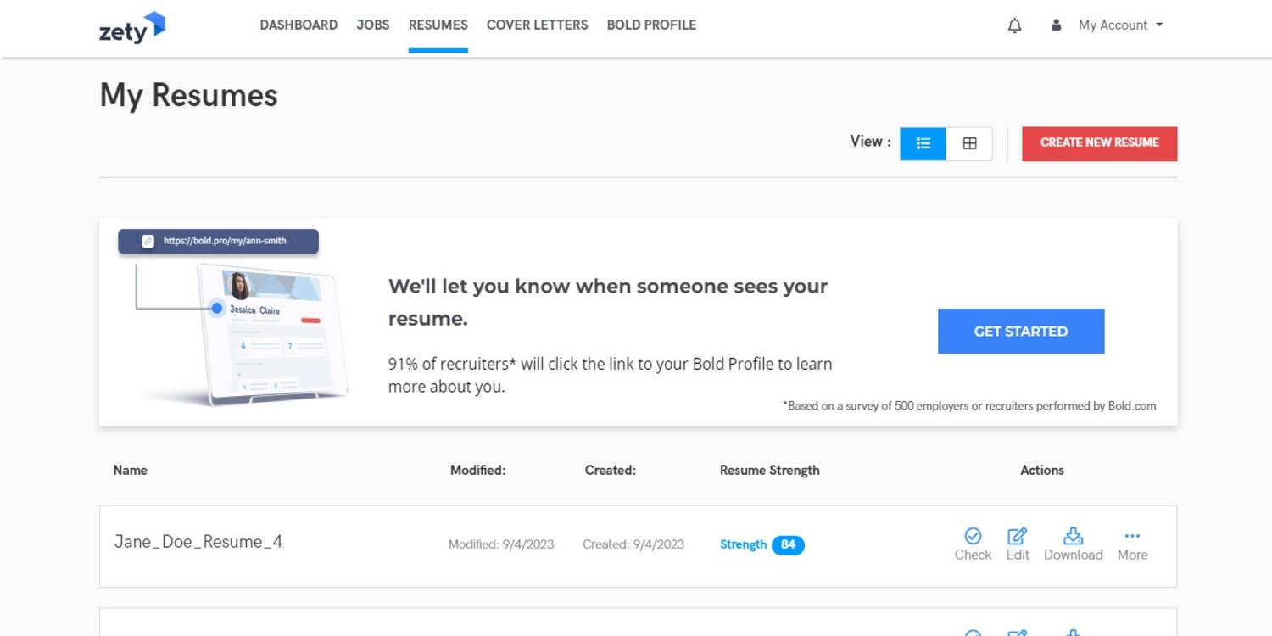Click Create New Resume button
Screen dimensions: 1272x636
(x=1099, y=143)
